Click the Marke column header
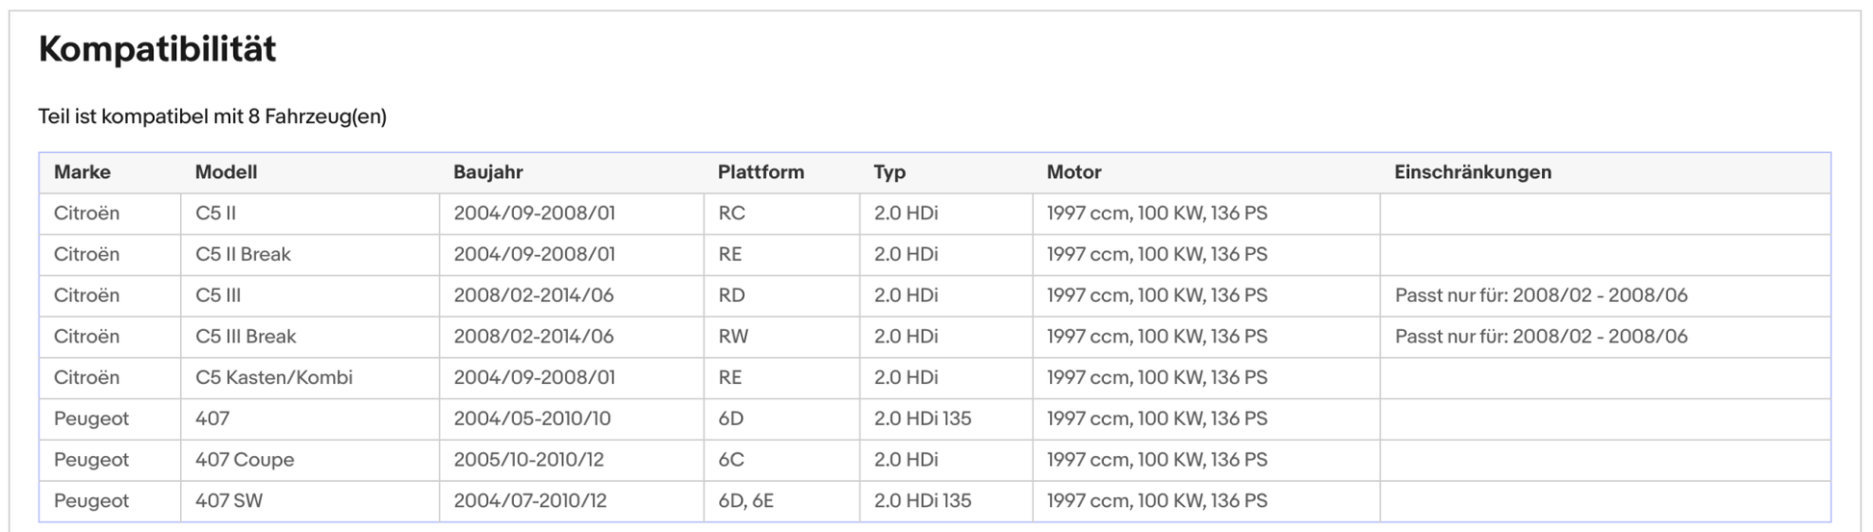The width and height of the screenshot is (1873, 532). pyautogui.click(x=82, y=172)
